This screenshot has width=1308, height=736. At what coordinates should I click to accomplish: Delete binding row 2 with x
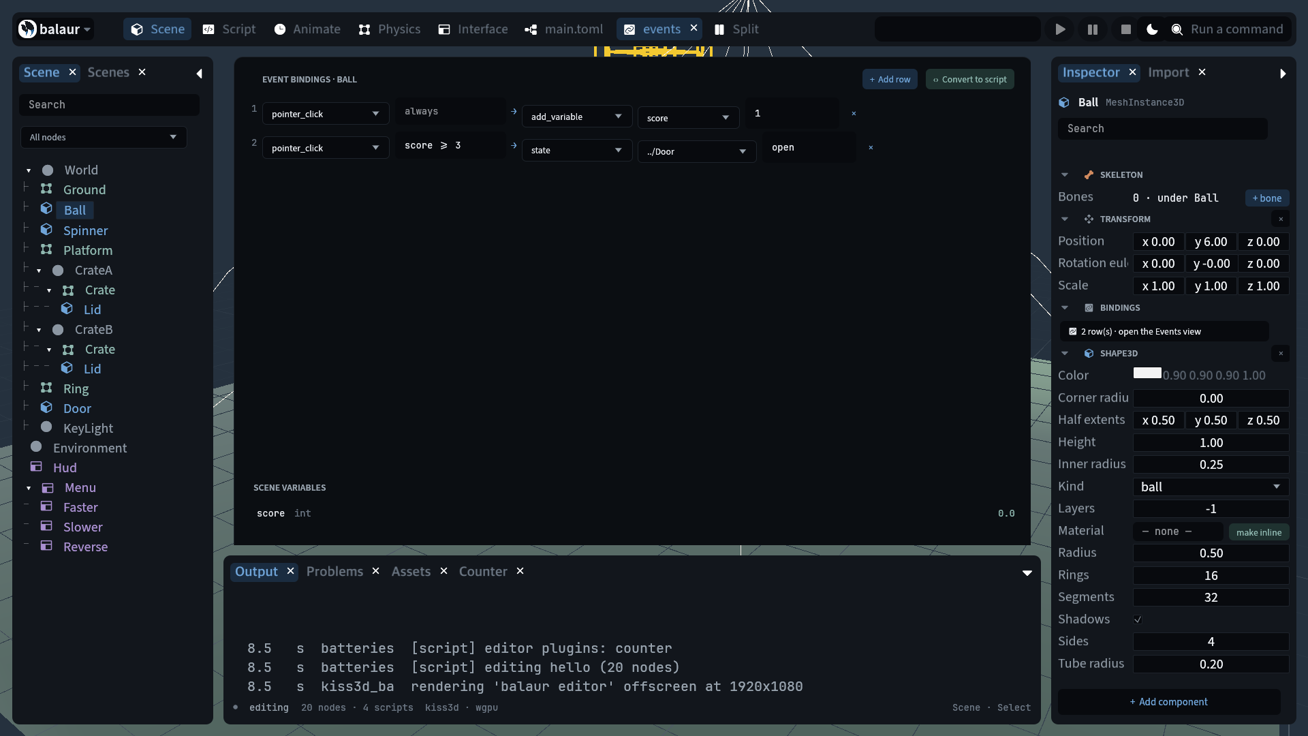(x=871, y=147)
